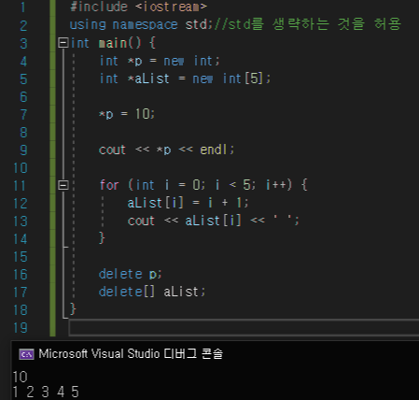Click 'endl' in the cout statement
419x400 pixels.
(214, 150)
